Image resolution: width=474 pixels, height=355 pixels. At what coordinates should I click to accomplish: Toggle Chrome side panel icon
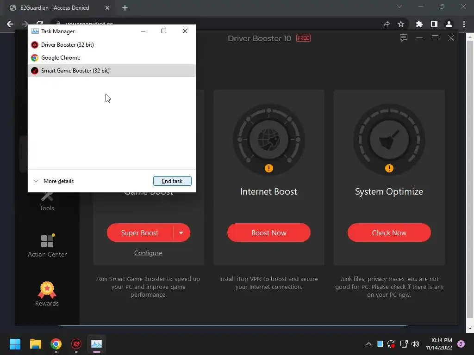coord(434,24)
